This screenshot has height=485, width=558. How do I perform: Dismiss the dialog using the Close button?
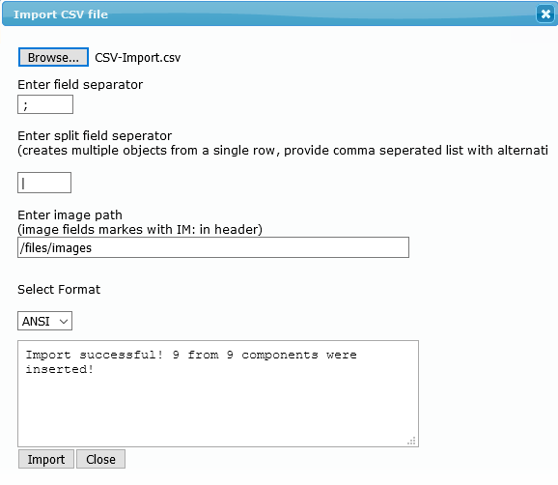click(x=100, y=459)
